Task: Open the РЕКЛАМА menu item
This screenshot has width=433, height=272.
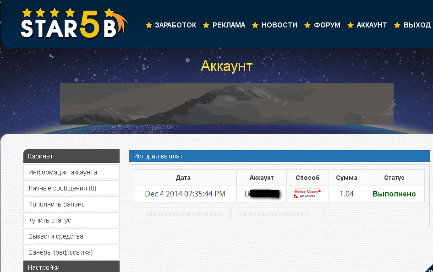Action: coord(229,25)
